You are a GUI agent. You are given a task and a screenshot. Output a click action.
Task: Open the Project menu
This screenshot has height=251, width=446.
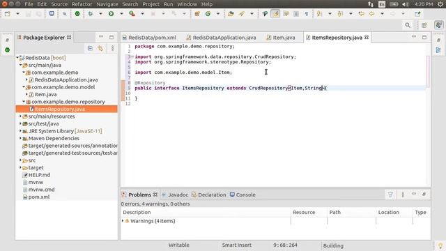[151, 4]
